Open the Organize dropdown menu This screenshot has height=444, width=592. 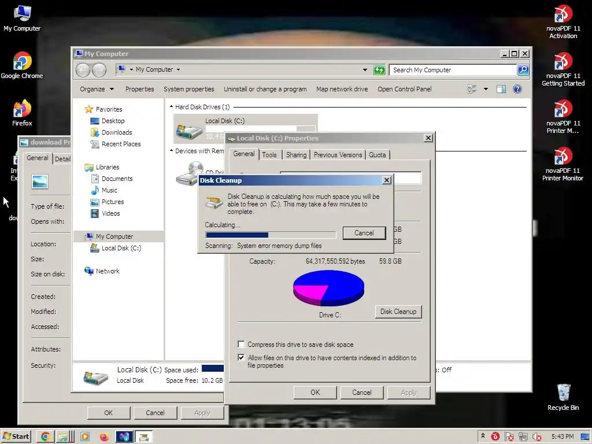[97, 89]
